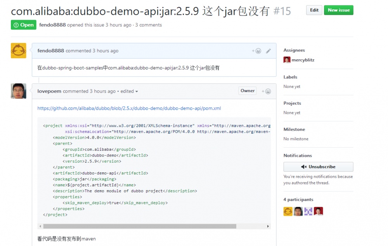Click the skip_maven_deploy true code line

coord(115,203)
